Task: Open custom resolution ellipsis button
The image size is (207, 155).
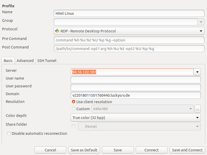Action: click(198, 109)
